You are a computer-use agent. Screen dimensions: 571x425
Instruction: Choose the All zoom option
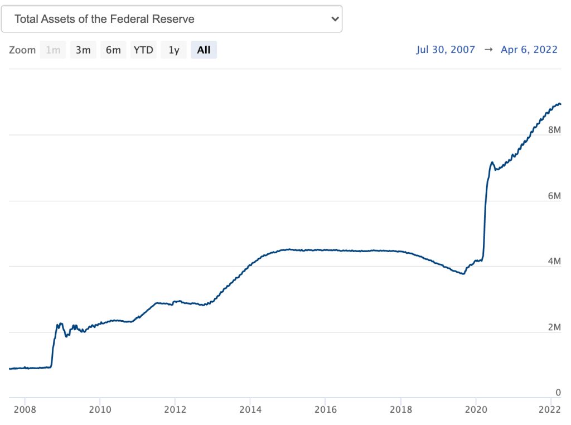(204, 50)
